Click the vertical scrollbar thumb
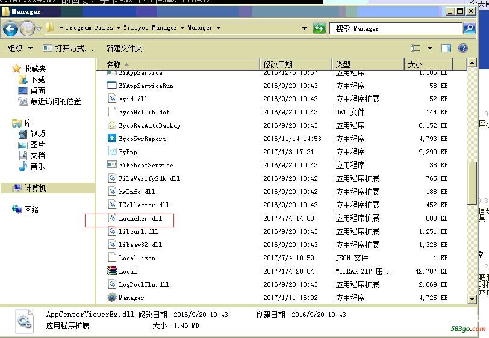The image size is (489, 338). [472, 183]
